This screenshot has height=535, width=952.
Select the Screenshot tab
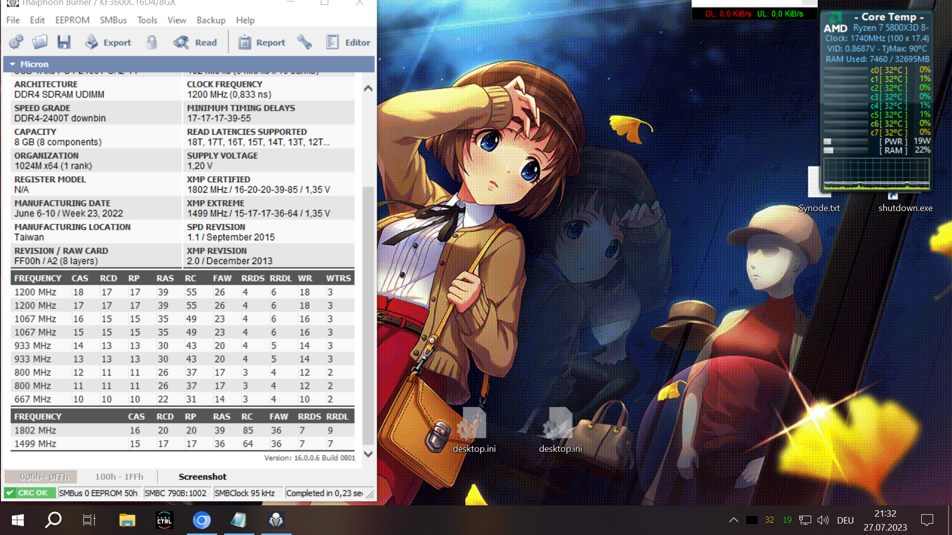coord(202,477)
